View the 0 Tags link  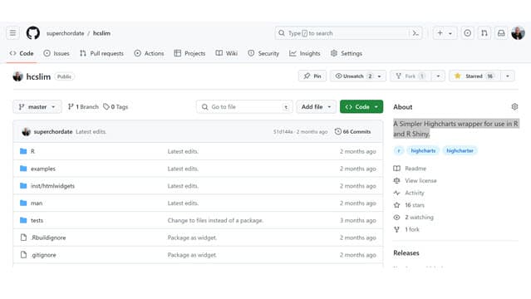tap(116, 106)
